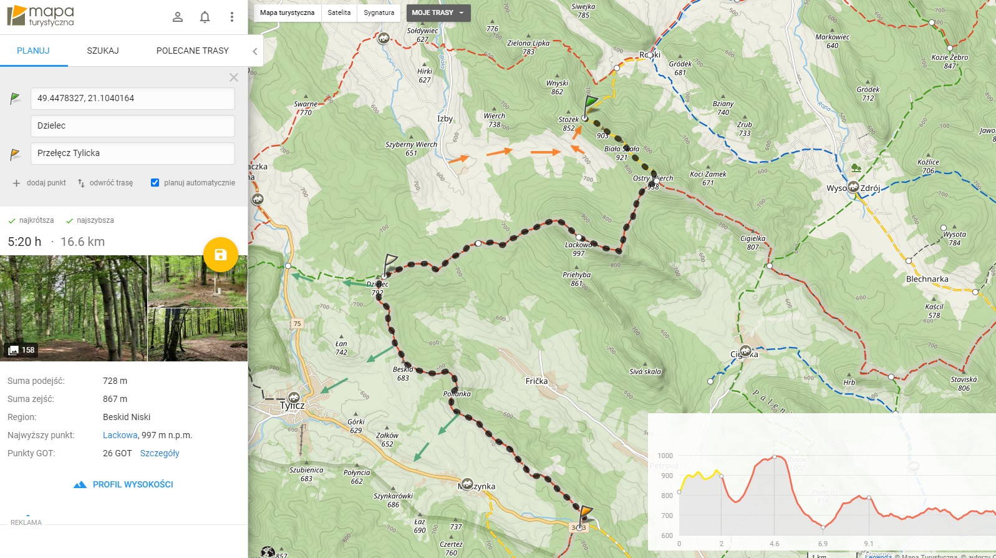This screenshot has width=996, height=558.
Task: Click the orange finish flag on map
Action: [x=586, y=513]
